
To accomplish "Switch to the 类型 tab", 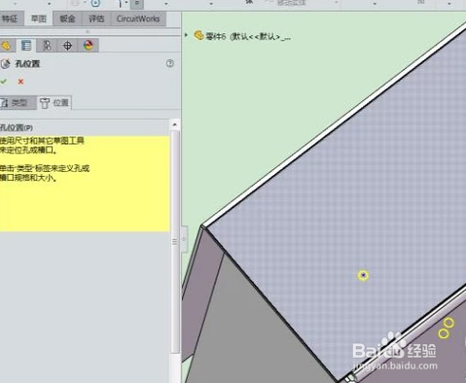I will (x=18, y=103).
